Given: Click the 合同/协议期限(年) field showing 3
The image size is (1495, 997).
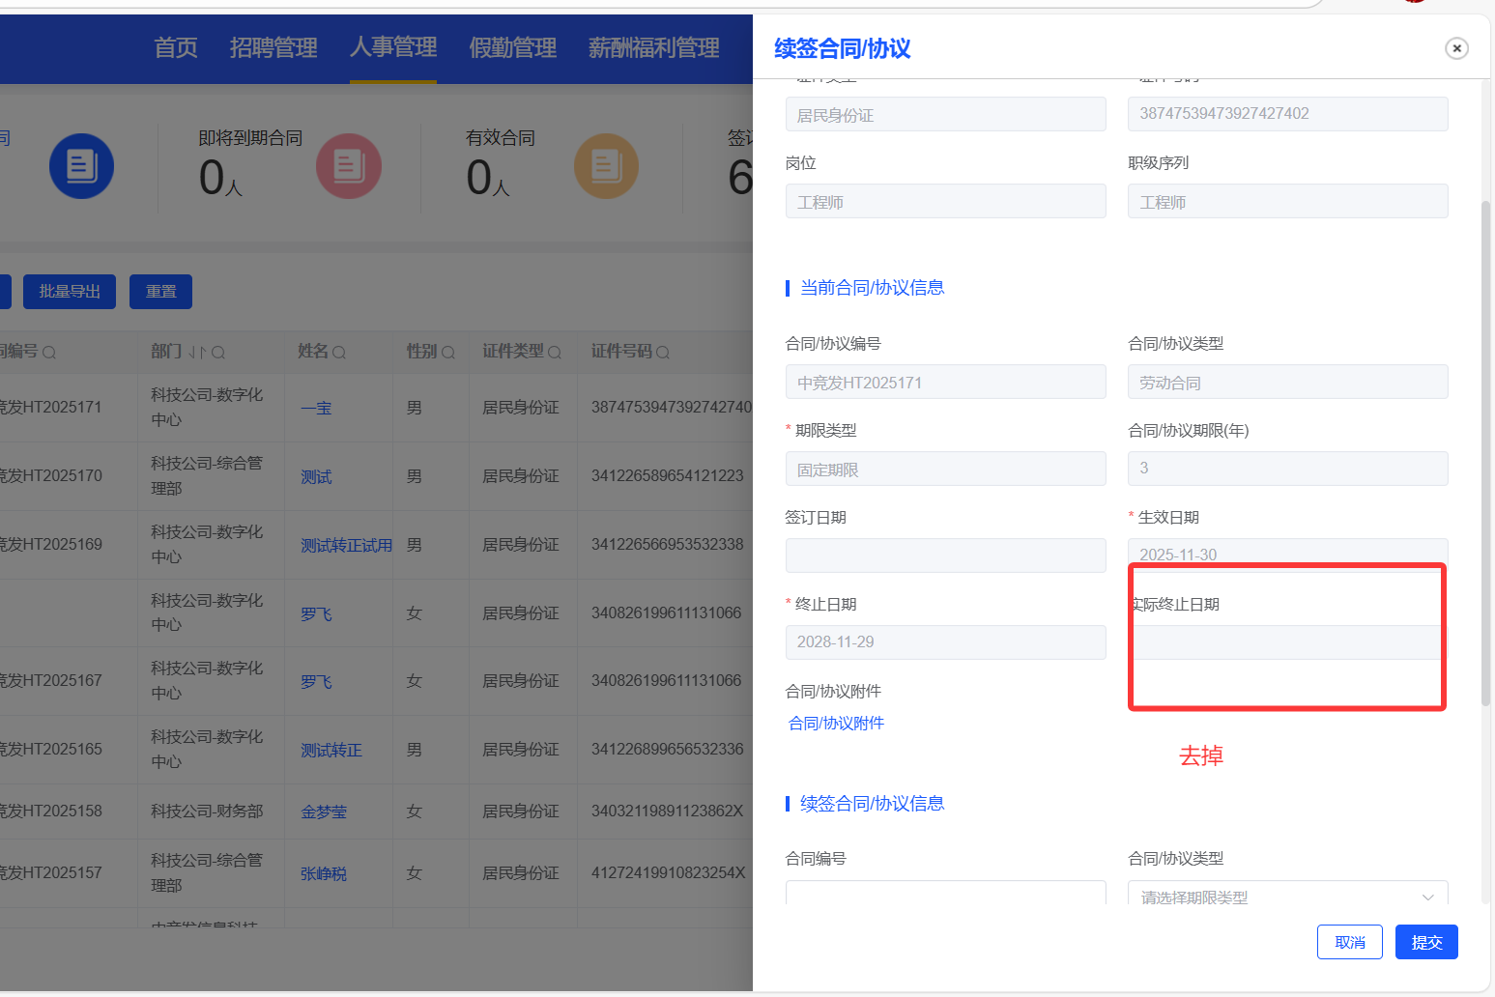Looking at the screenshot, I should [1288, 469].
